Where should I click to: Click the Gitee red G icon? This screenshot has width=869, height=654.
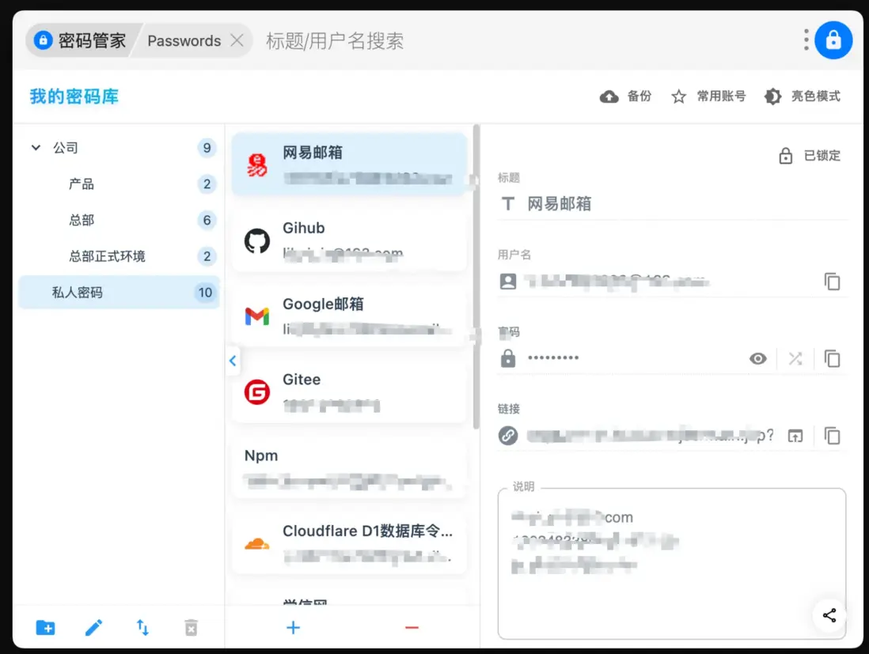click(257, 392)
